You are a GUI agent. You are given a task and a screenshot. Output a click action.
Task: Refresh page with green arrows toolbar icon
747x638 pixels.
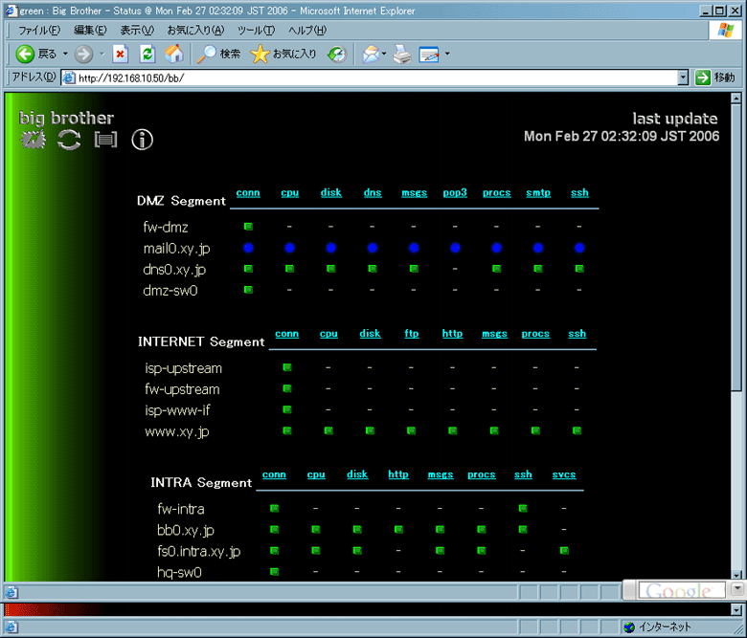(147, 54)
